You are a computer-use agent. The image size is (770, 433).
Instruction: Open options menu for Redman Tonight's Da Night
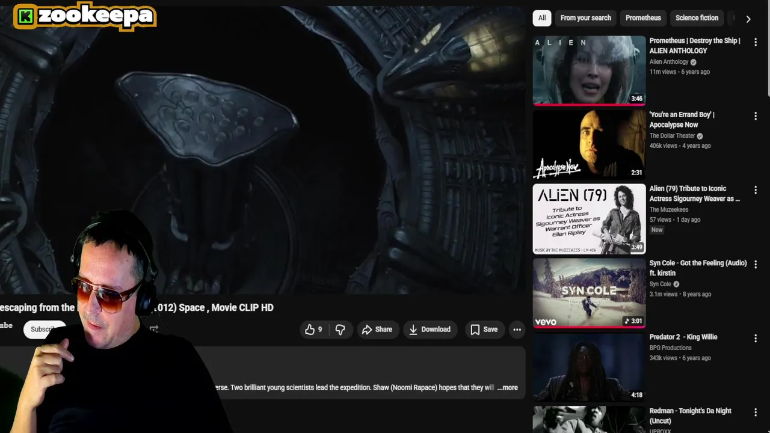[x=756, y=413]
